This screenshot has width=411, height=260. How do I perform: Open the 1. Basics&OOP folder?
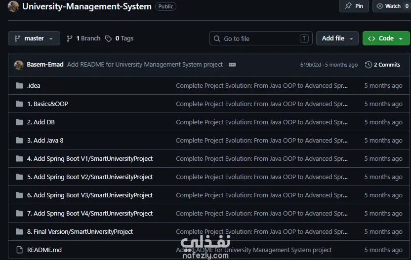[x=47, y=104]
